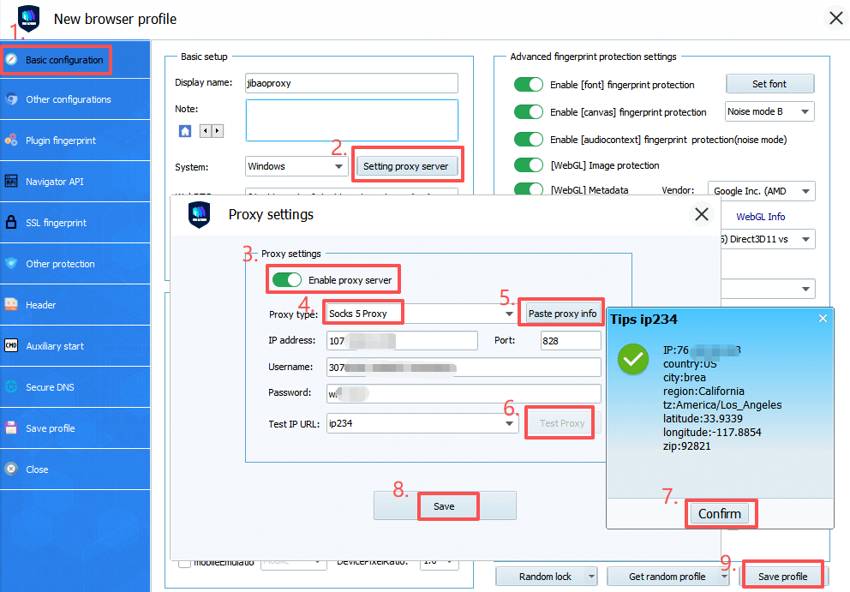
Task: Click the Auxiliary start CMD icon
Action: click(x=11, y=346)
